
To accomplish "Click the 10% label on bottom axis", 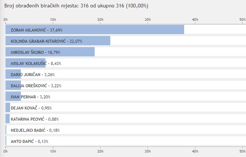I will coord(53,151).
